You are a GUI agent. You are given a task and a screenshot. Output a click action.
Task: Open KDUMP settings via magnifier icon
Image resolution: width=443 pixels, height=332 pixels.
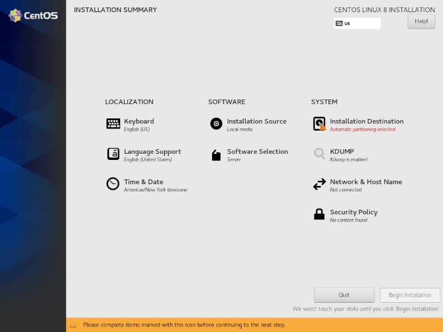[x=318, y=154]
